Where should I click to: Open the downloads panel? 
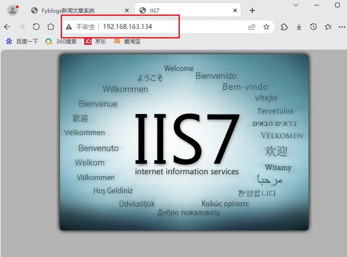299,27
